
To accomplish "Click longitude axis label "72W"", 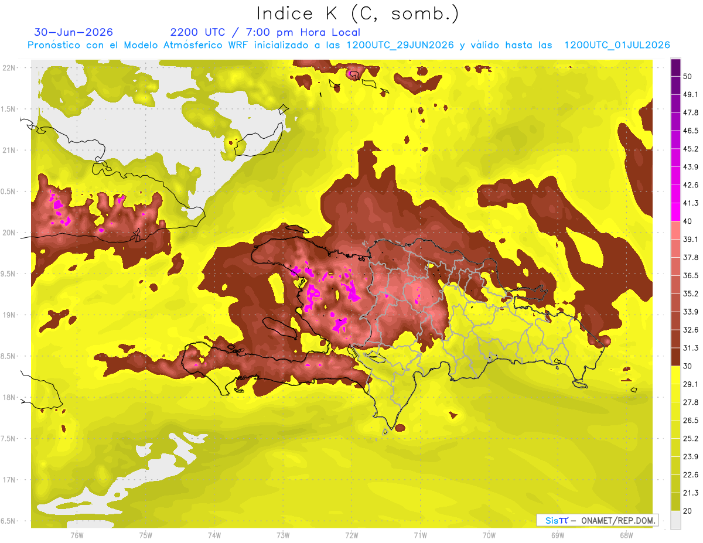I will click(351, 535).
